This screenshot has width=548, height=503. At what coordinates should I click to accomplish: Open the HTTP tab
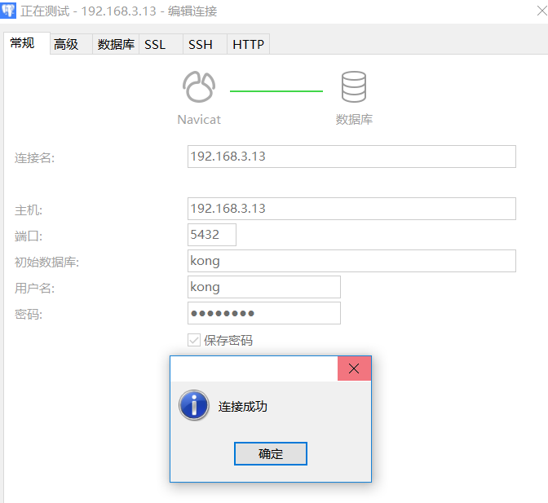248,44
